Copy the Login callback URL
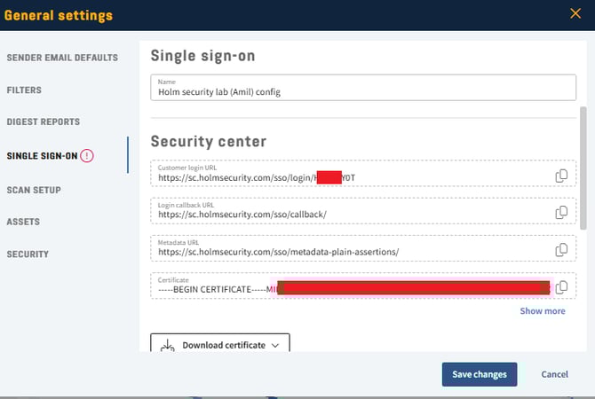The height and width of the screenshot is (399, 595). point(560,212)
